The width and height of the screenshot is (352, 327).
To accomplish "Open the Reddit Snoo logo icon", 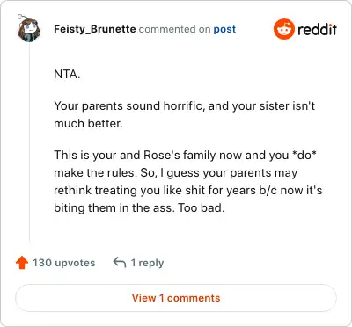I will pyautogui.click(x=283, y=29).
